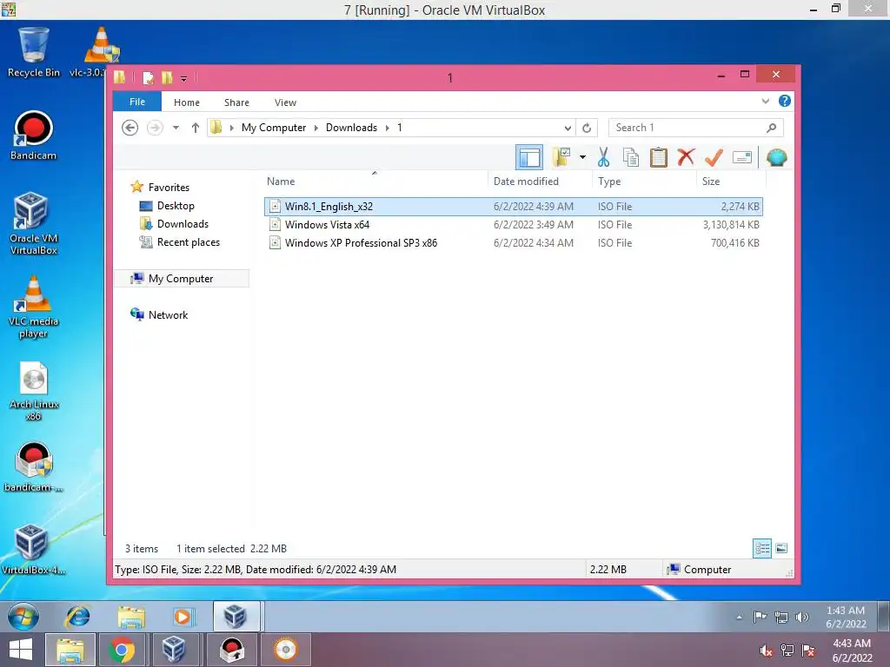Screen dimensions: 890x667
Task: Open dropdown arrow beside folder options icon
Action: coord(582,157)
